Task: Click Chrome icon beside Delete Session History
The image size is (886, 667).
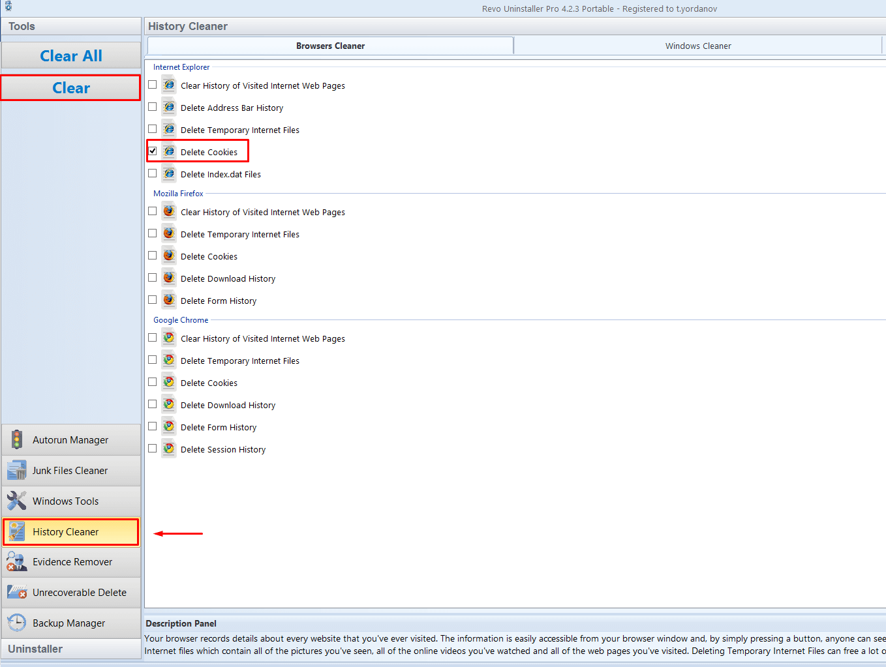Action: pyautogui.click(x=169, y=449)
